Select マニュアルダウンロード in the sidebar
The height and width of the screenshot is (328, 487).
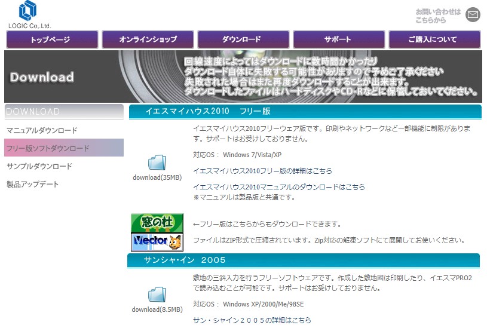tap(42, 130)
